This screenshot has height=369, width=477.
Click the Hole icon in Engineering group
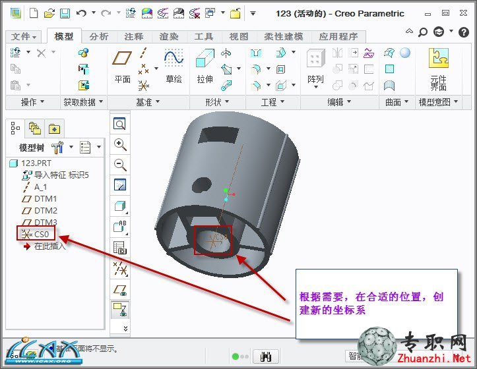click(x=256, y=53)
